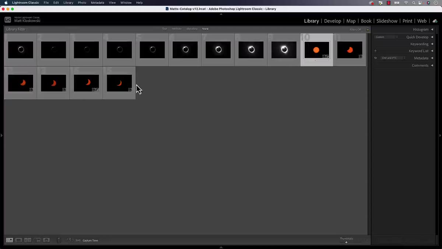Open the Help menu
The image size is (442, 249).
[x=139, y=3]
